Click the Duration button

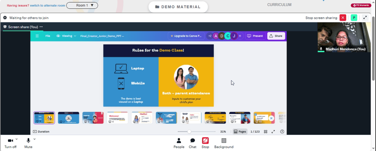coord(41,131)
